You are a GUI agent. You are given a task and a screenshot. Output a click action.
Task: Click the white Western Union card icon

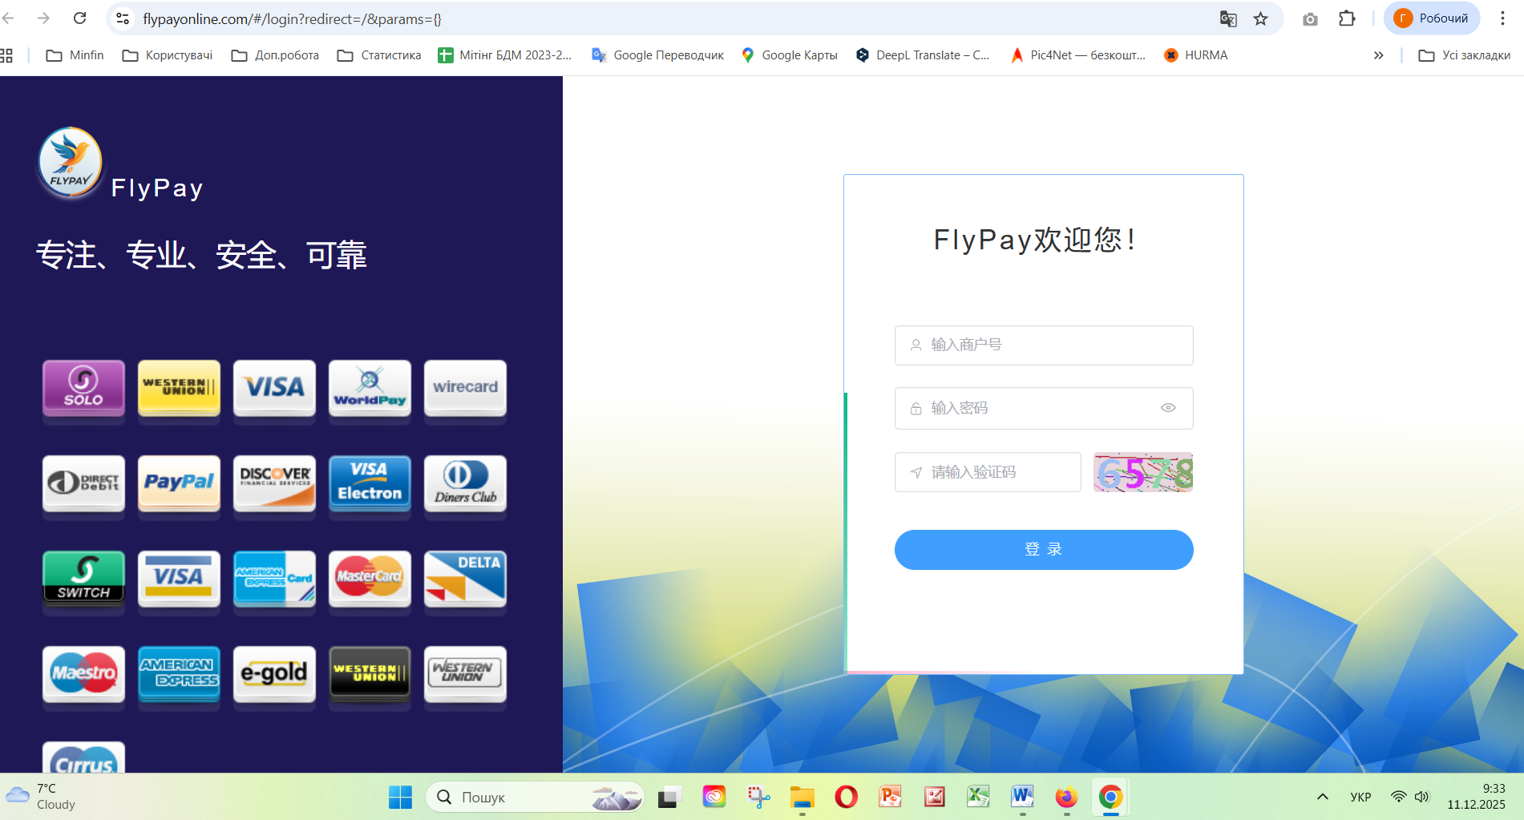(x=465, y=674)
